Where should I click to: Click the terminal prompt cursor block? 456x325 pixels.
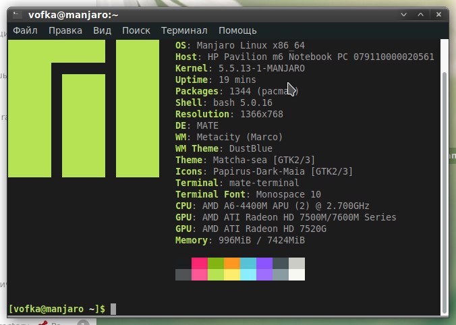tap(113, 309)
